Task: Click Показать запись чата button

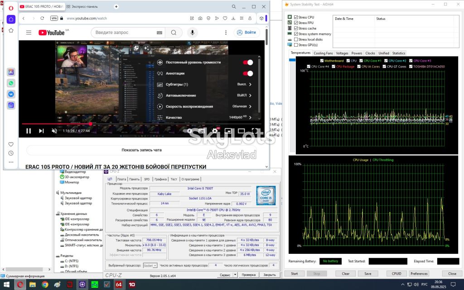Action: pos(141,150)
